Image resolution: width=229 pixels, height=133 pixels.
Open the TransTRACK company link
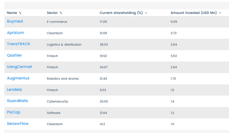(19, 44)
